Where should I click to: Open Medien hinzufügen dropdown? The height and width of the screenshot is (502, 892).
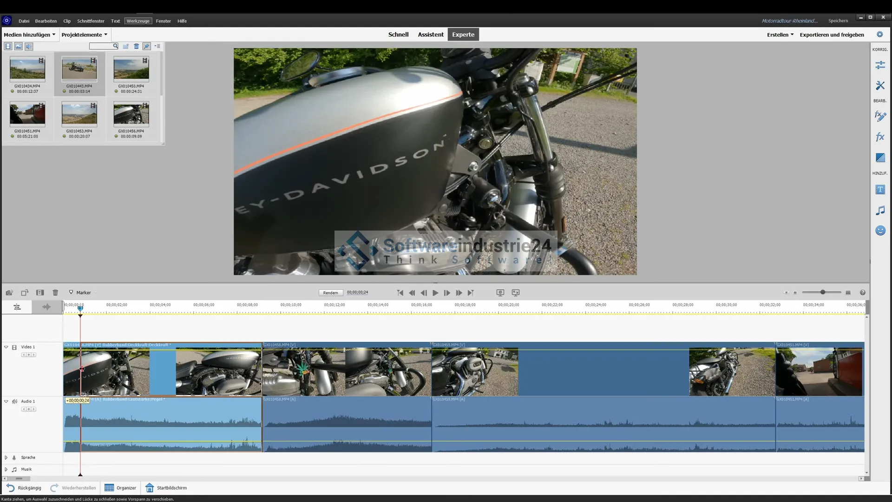[29, 35]
